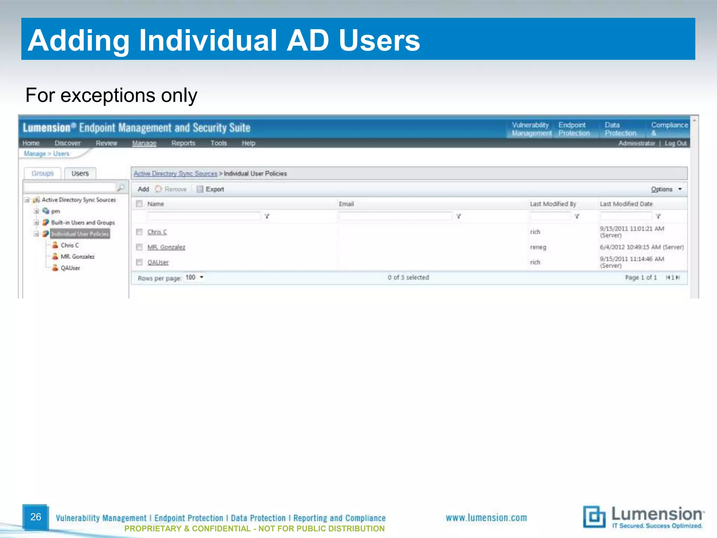Click the search magnifier icon in the tree panel
This screenshot has height=538, width=717.
(121, 188)
